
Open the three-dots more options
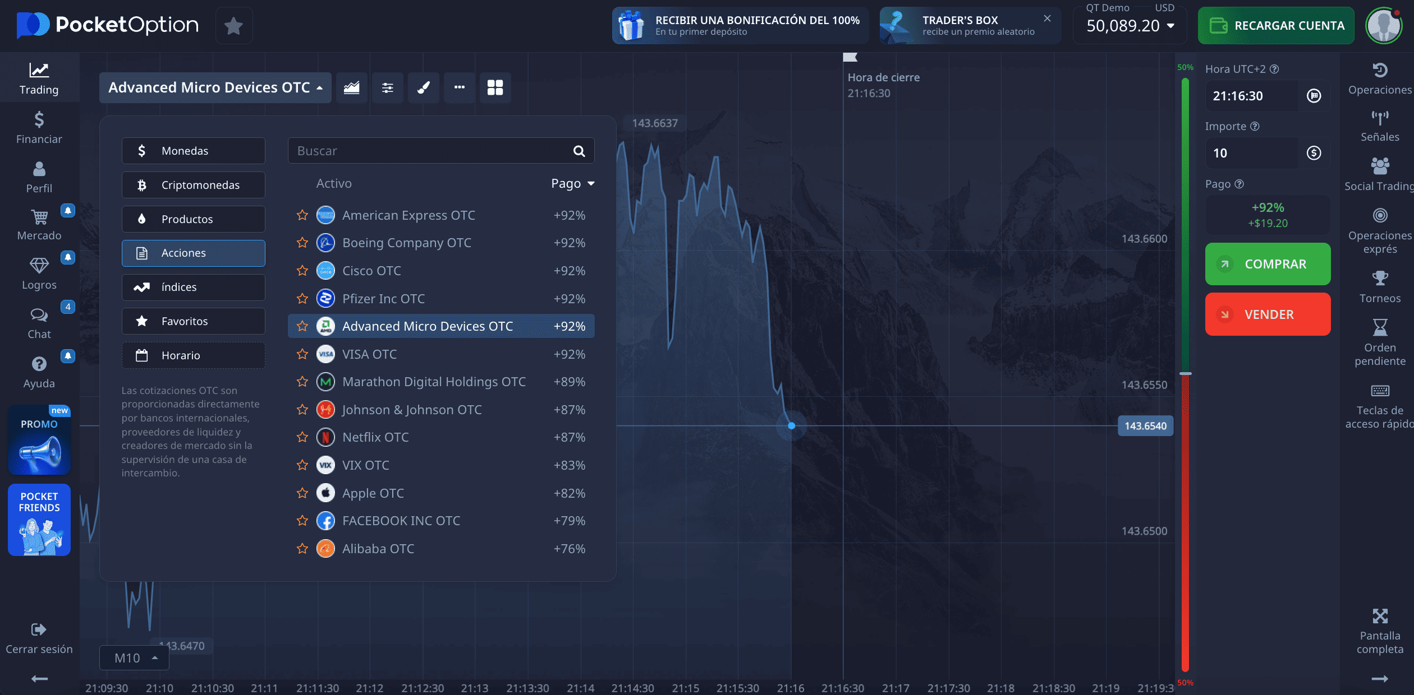click(x=460, y=87)
